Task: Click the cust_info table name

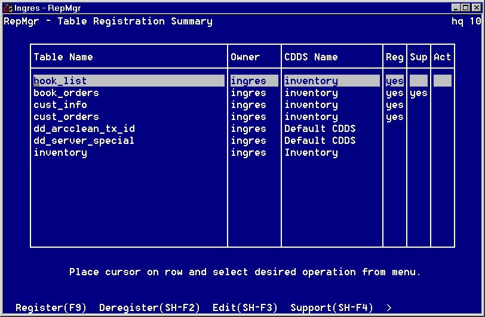Action: [x=60, y=105]
